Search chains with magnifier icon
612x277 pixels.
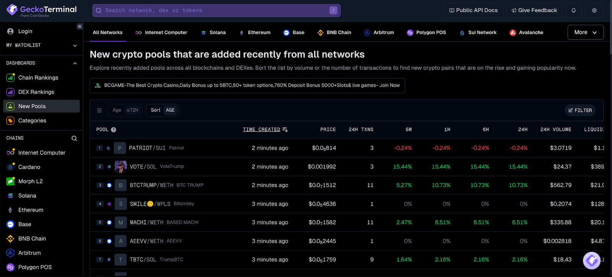pyautogui.click(x=74, y=138)
